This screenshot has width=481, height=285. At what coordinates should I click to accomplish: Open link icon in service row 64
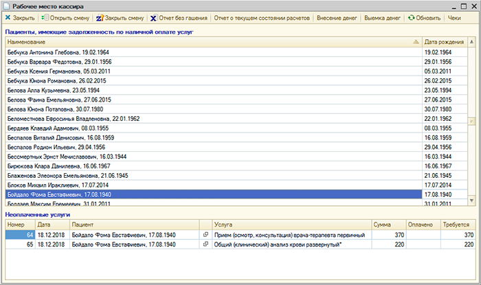[x=205, y=235]
